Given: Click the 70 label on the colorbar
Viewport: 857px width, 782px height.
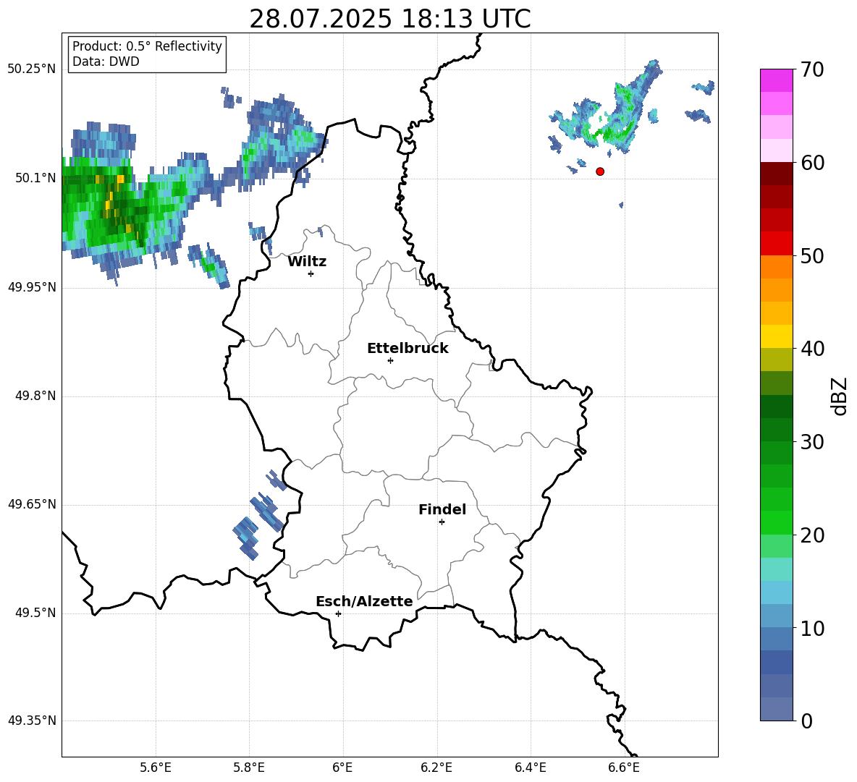Looking at the screenshot, I should point(812,70).
